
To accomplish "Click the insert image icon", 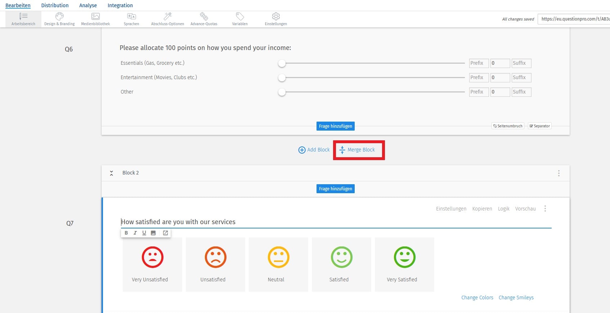I will pyautogui.click(x=153, y=233).
